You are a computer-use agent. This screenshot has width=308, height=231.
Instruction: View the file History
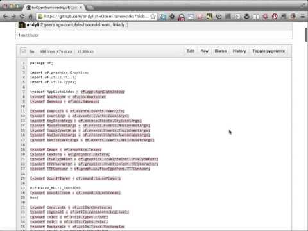(x=239, y=51)
